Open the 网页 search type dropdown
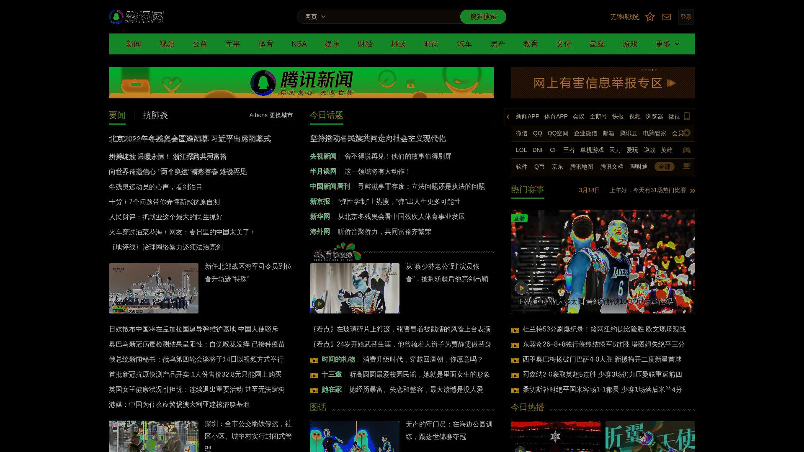Image resolution: width=804 pixels, height=452 pixels. [x=315, y=17]
